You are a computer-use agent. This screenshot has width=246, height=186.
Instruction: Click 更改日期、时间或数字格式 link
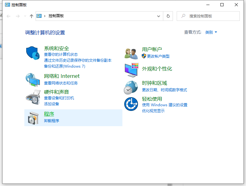[x=165, y=90]
